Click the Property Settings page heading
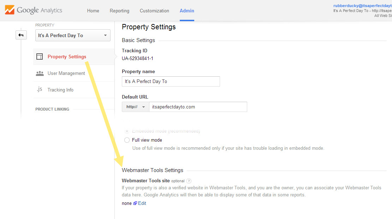This screenshot has width=392, height=219. [149, 27]
